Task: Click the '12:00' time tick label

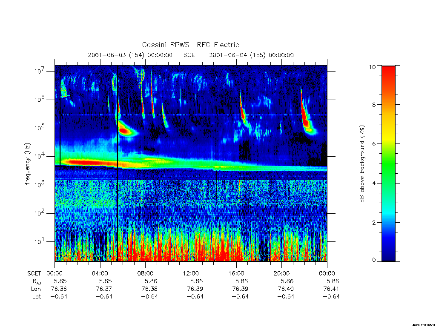Action: click(191, 274)
